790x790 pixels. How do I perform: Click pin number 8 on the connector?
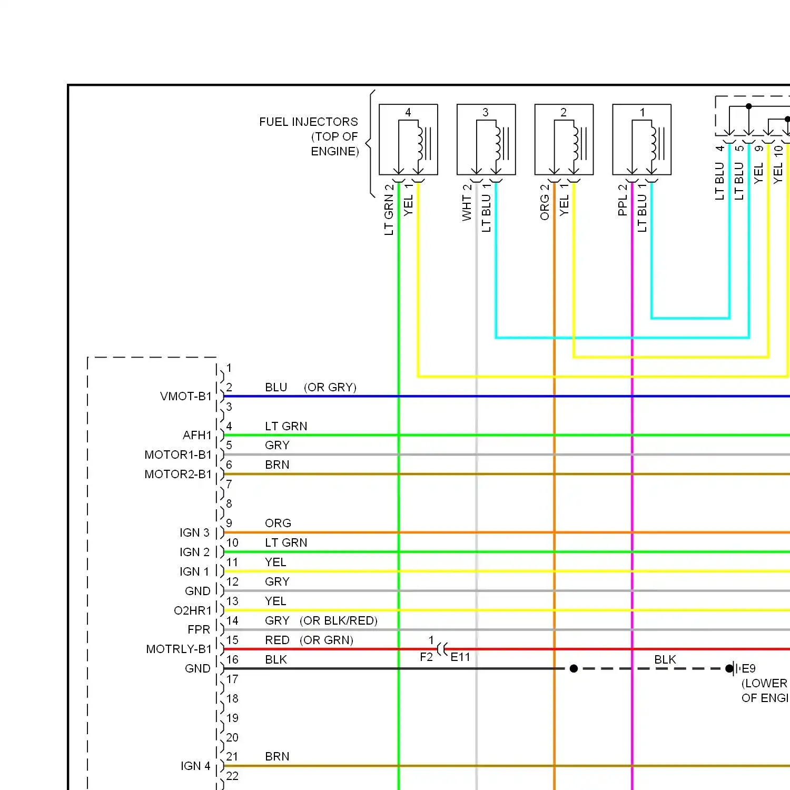(x=229, y=503)
